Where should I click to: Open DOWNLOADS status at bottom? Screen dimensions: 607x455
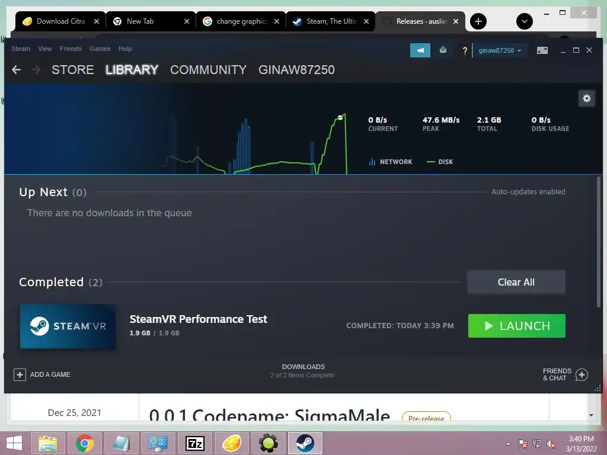pos(303,371)
